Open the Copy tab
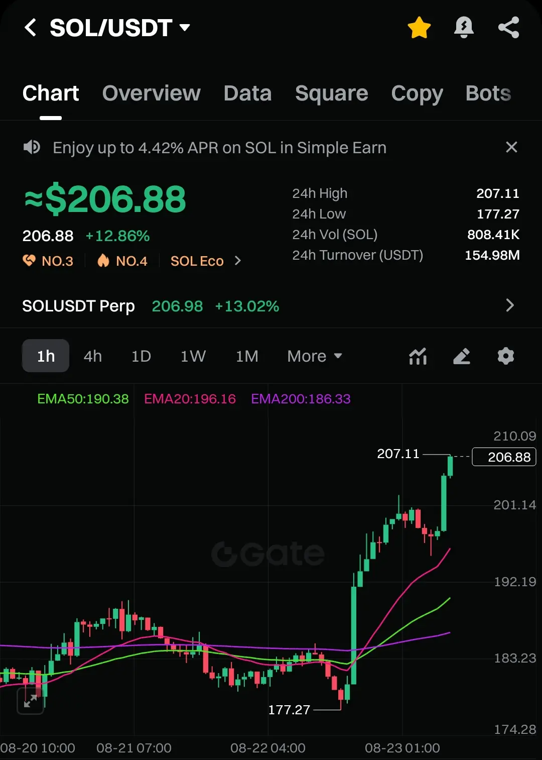This screenshot has height=760, width=542. pyautogui.click(x=417, y=93)
